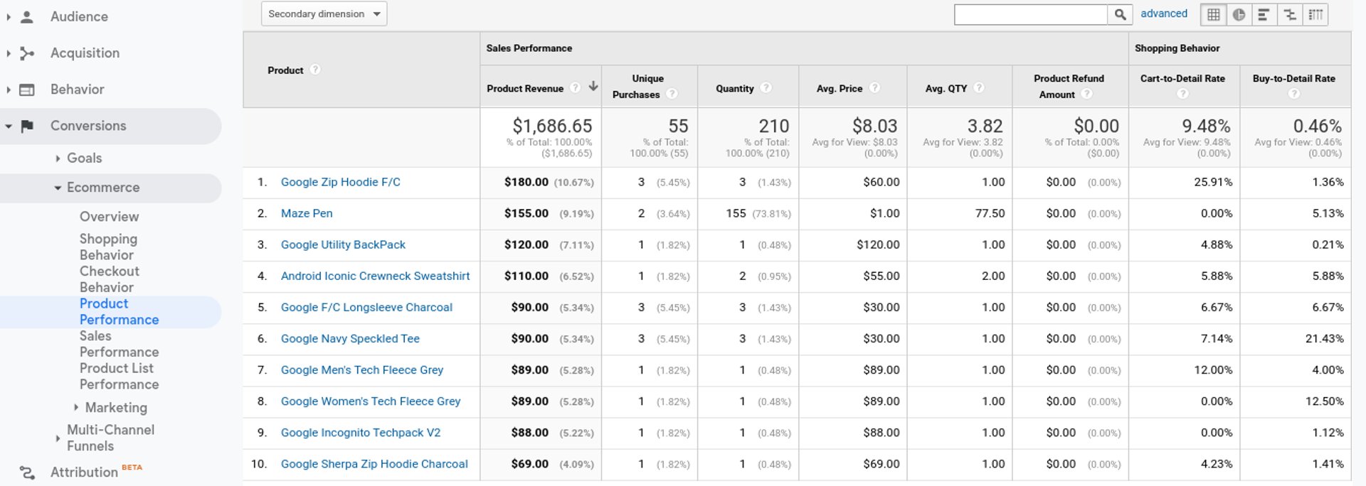This screenshot has width=1366, height=486.
Task: Expand the Goals section
Action: pyautogui.click(x=58, y=158)
